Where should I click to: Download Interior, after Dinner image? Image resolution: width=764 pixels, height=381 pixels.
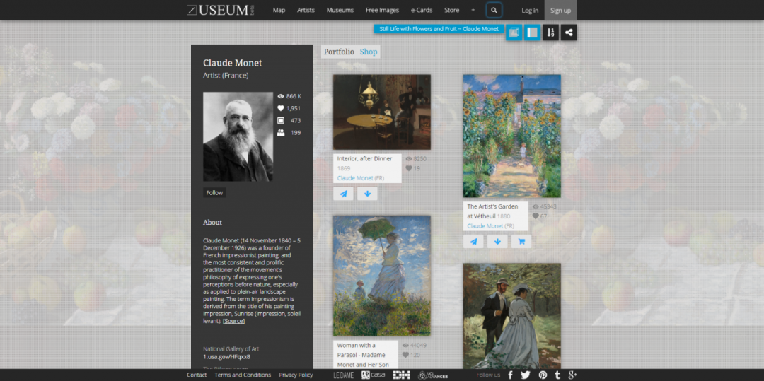point(367,194)
